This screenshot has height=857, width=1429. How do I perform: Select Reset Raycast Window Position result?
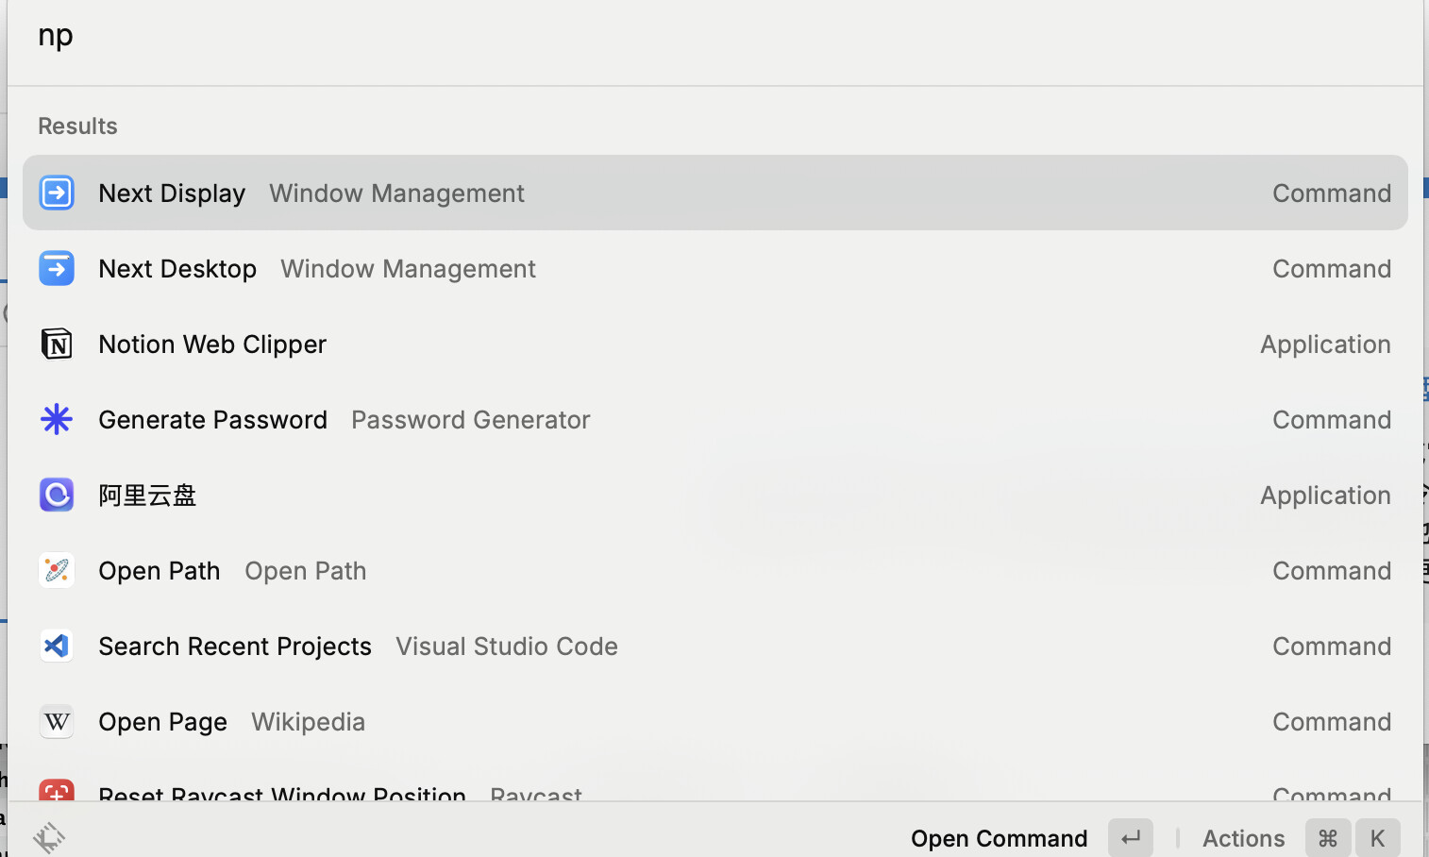pyautogui.click(x=714, y=789)
